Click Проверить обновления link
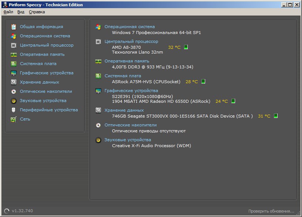Image resolution: width=302 pixels, height=217 pixels. [271, 211]
